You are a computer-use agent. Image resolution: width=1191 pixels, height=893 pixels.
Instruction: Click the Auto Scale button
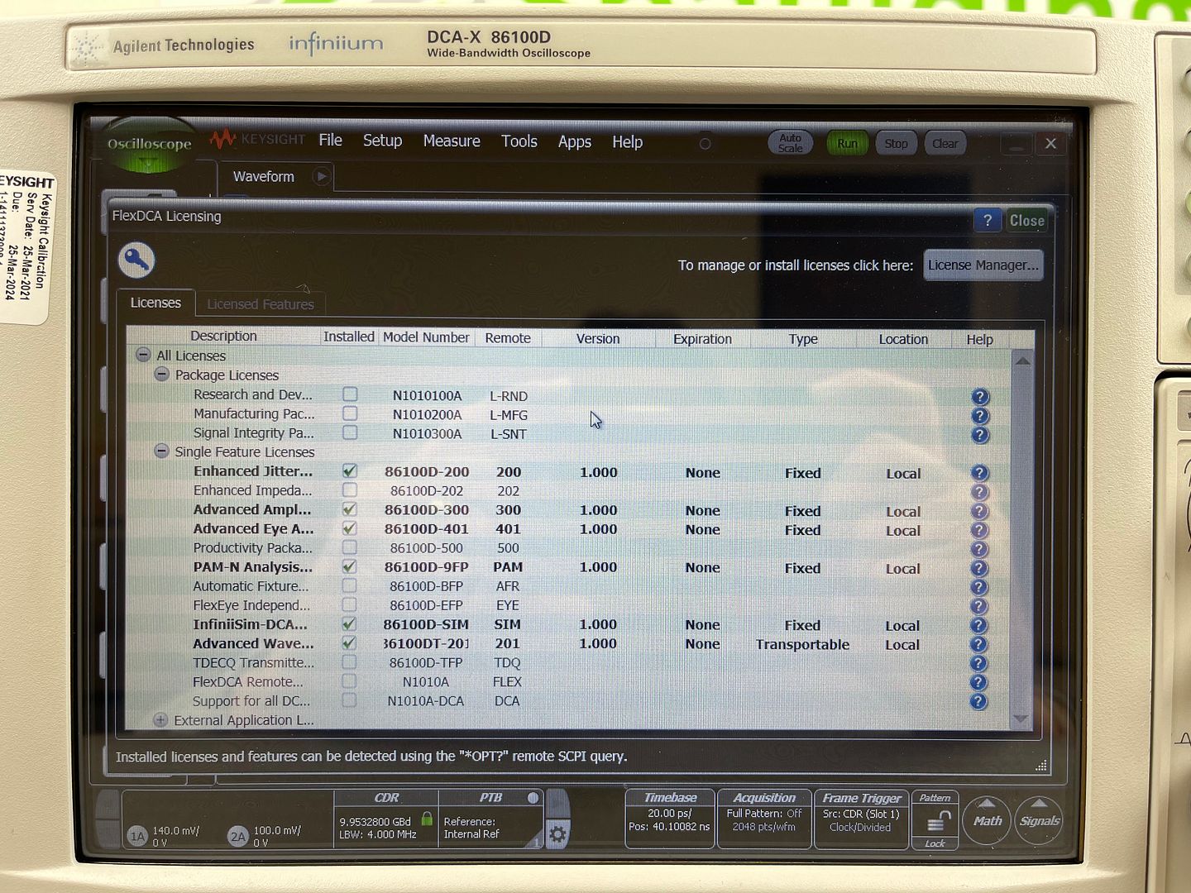pyautogui.click(x=791, y=143)
